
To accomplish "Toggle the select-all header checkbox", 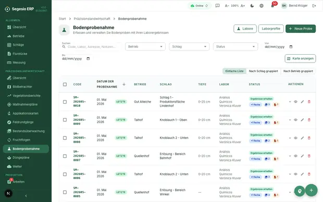I will click(x=65, y=84).
